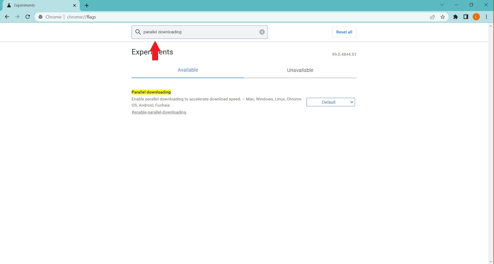This screenshot has width=494, height=264.
Task: Share this page via the share icon
Action: click(433, 17)
